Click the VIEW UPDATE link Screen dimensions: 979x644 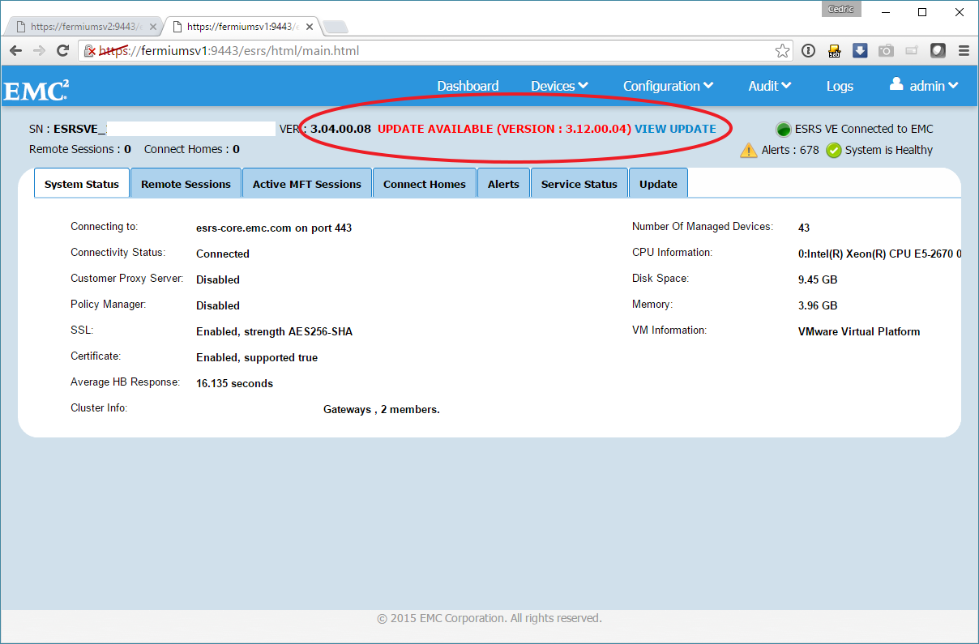pyautogui.click(x=675, y=129)
